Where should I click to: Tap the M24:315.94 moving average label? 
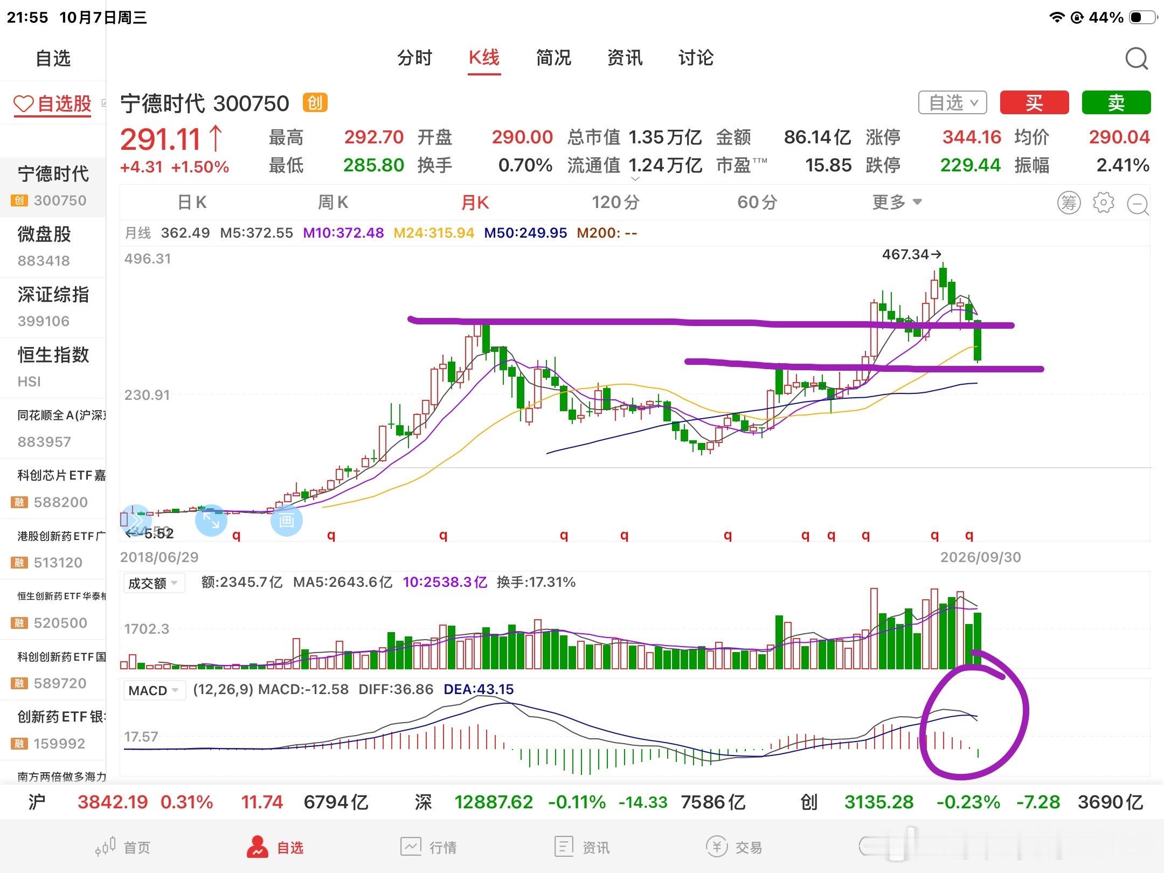pos(434,233)
